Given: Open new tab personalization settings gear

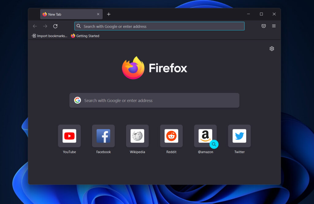Looking at the screenshot, I should pos(272,49).
